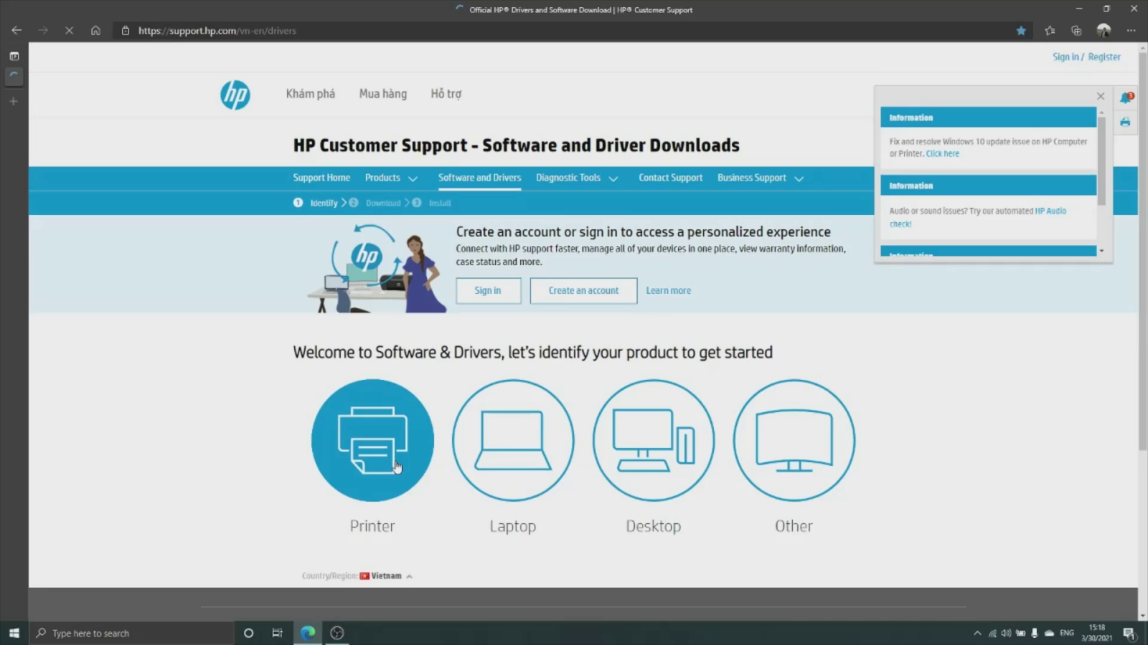Select the Other product icon
The image size is (1148, 645).
(x=794, y=440)
